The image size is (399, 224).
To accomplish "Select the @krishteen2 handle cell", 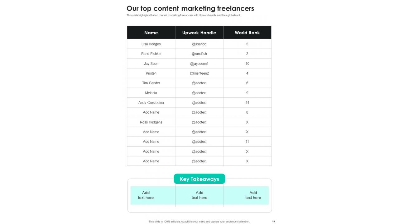I will coord(199,73).
